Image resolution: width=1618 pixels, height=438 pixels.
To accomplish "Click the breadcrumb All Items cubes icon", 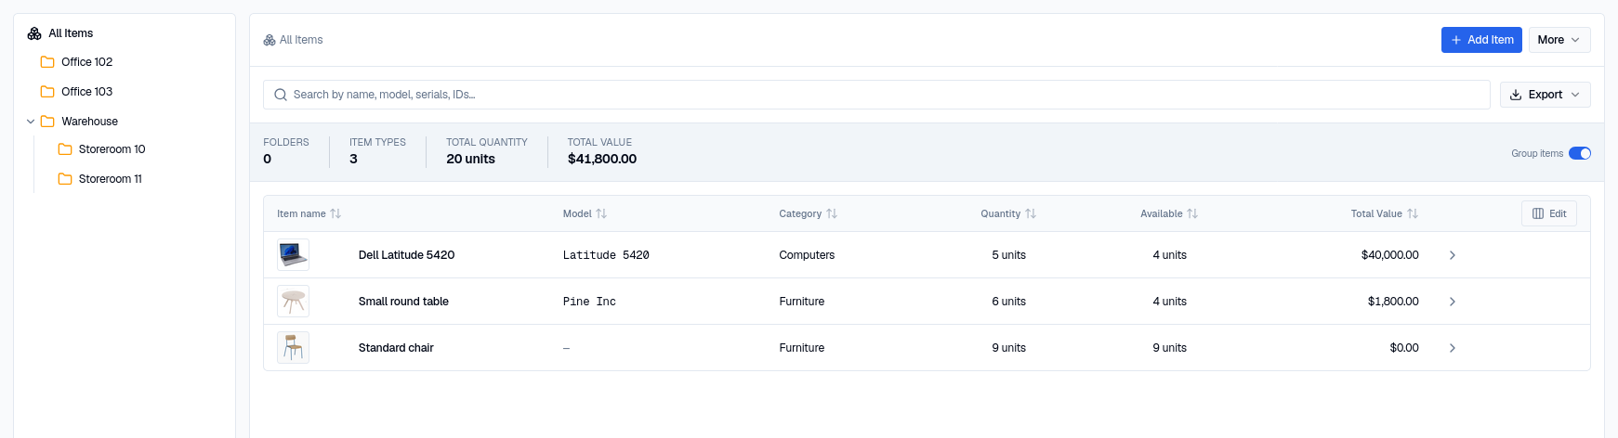I will pos(270,40).
